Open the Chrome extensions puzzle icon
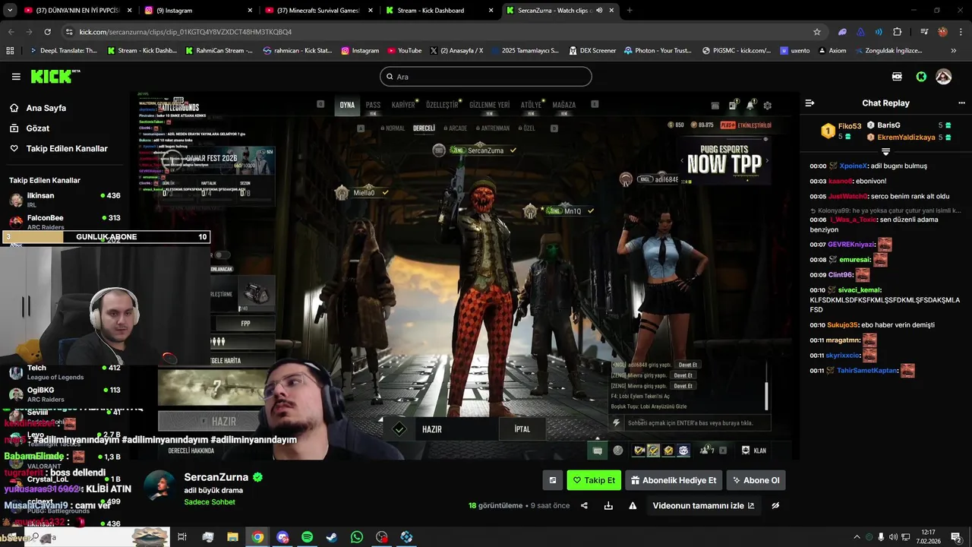Screen dimensions: 972x547 [x=898, y=32]
